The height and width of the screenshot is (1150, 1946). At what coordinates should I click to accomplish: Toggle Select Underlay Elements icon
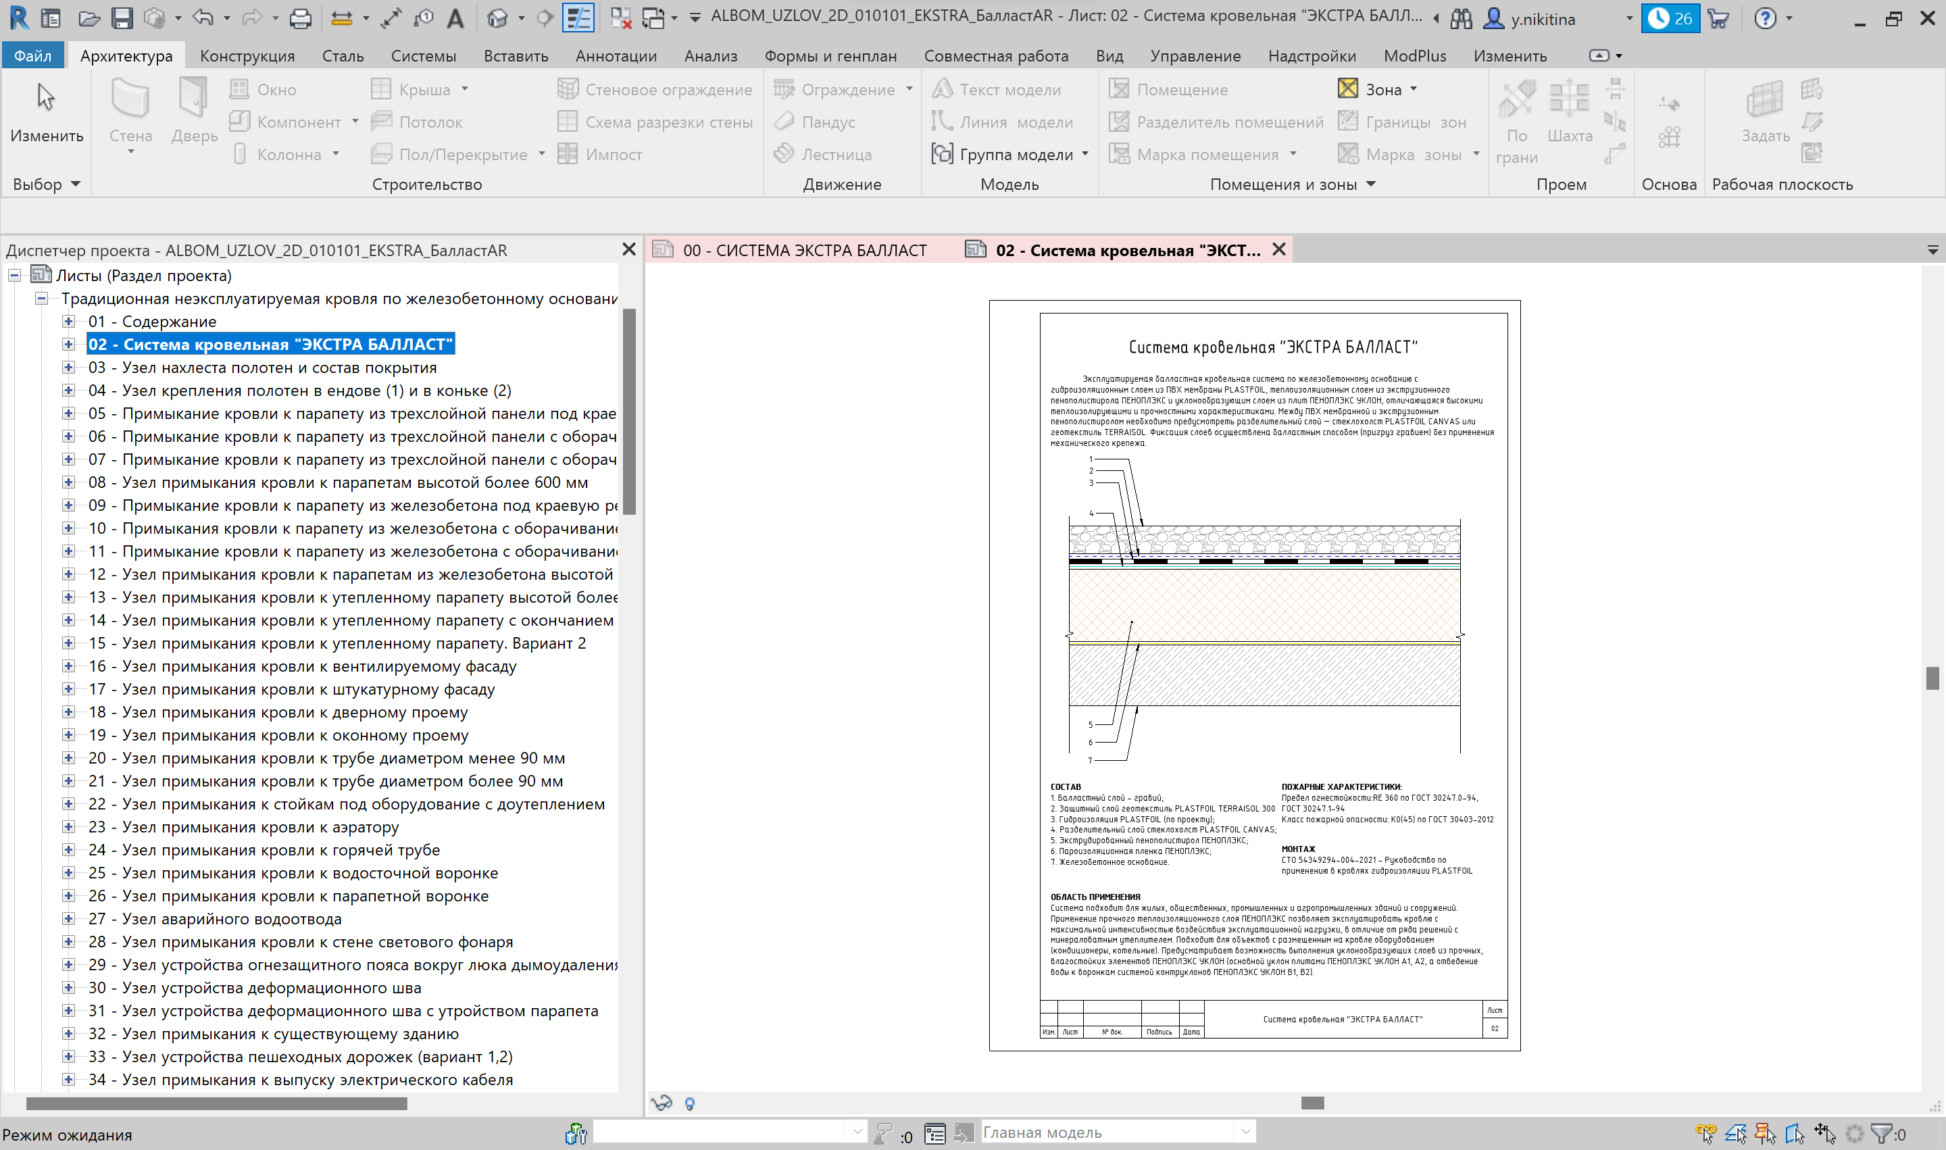1735,1134
